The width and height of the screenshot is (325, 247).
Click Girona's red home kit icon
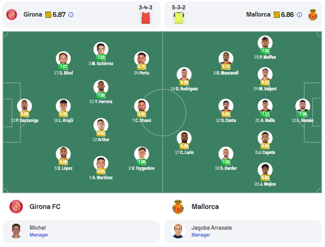pyautogui.click(x=145, y=18)
